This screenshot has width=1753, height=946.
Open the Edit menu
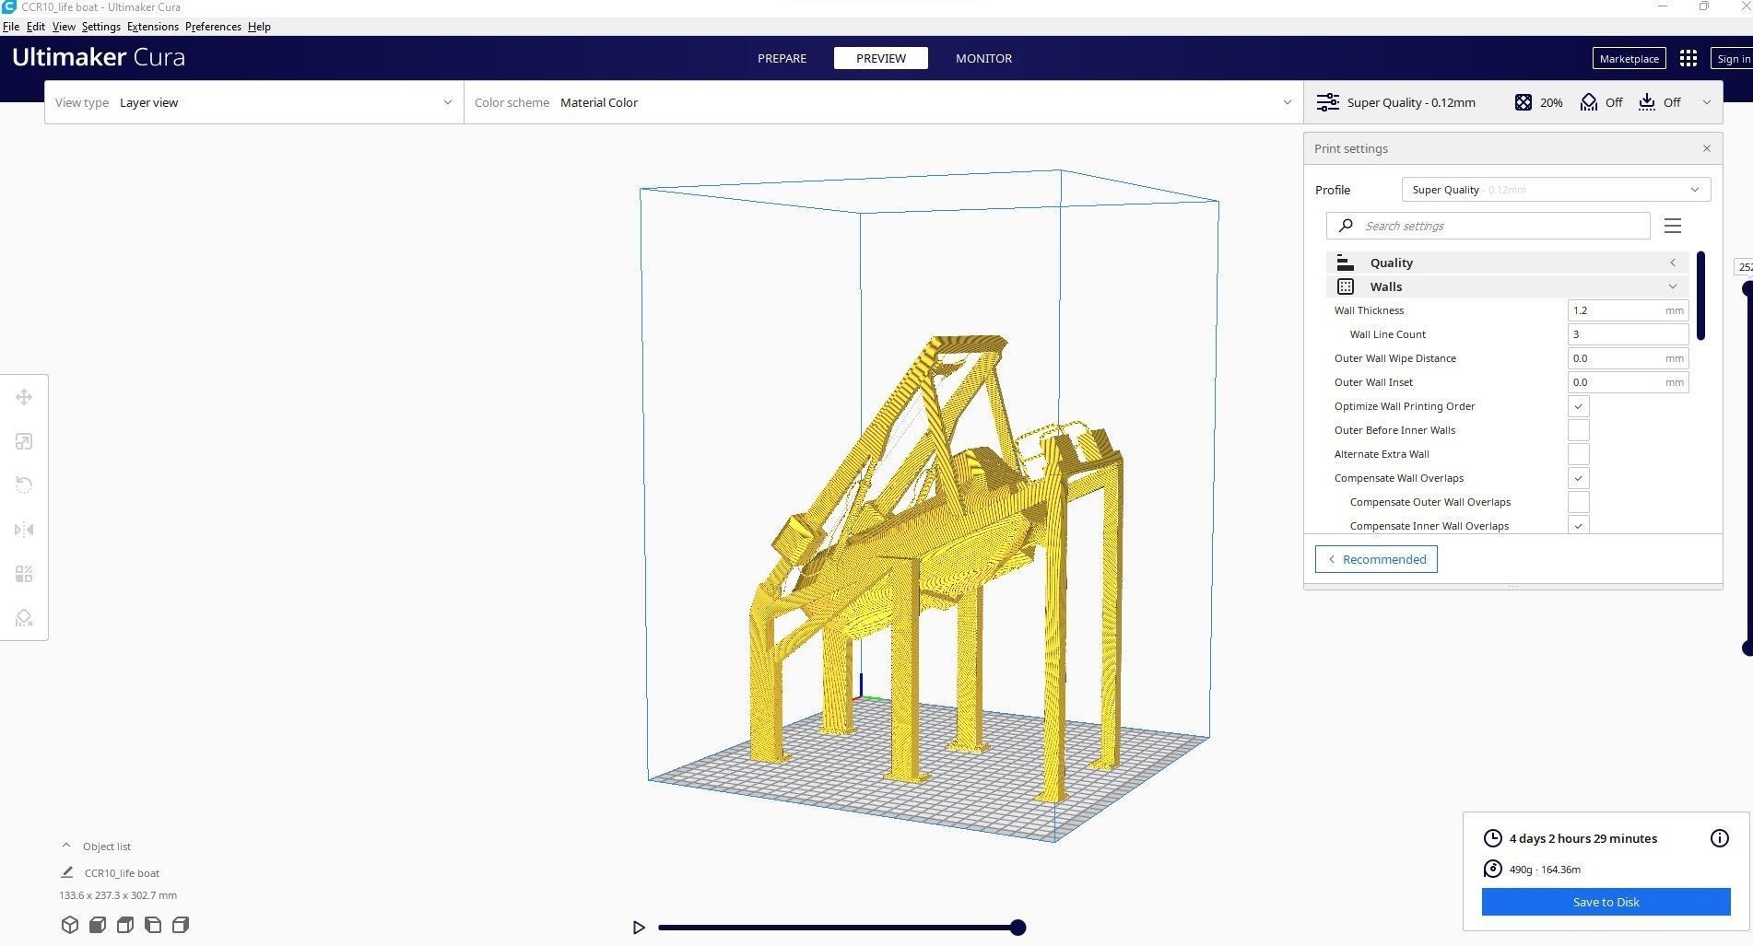(x=36, y=27)
